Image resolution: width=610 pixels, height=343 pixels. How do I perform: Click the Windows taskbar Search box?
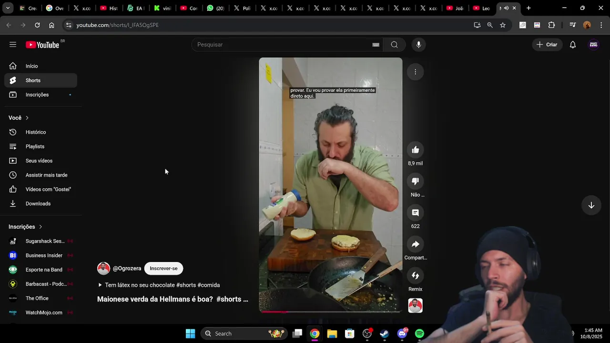point(244,333)
